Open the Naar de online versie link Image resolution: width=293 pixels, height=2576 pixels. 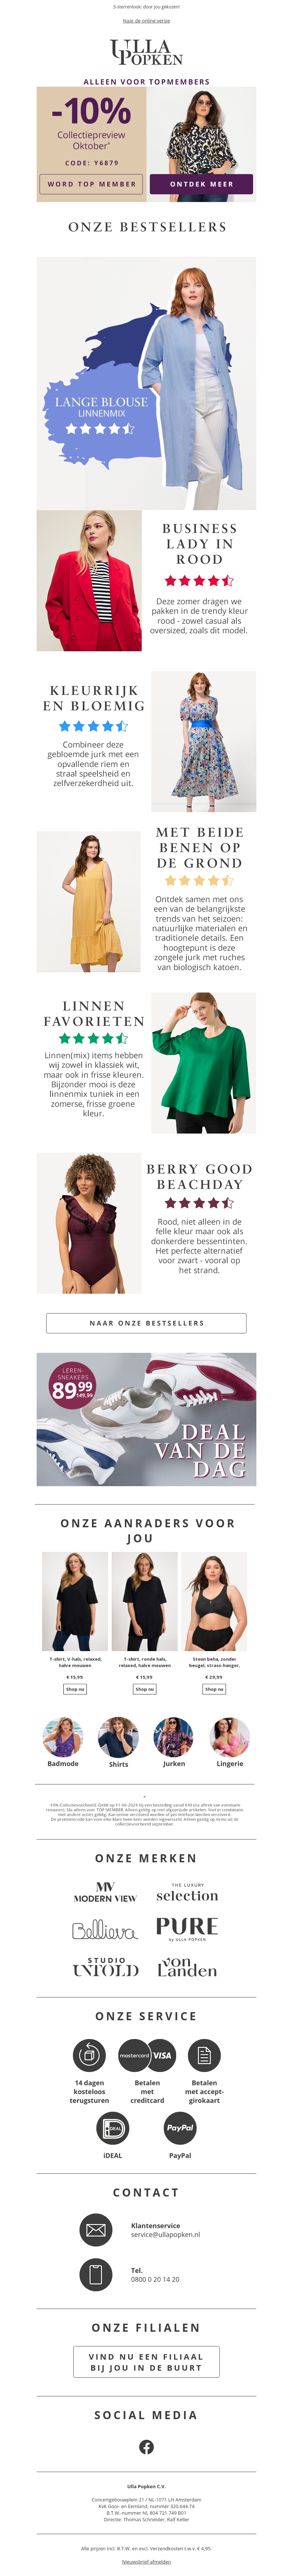146,20
